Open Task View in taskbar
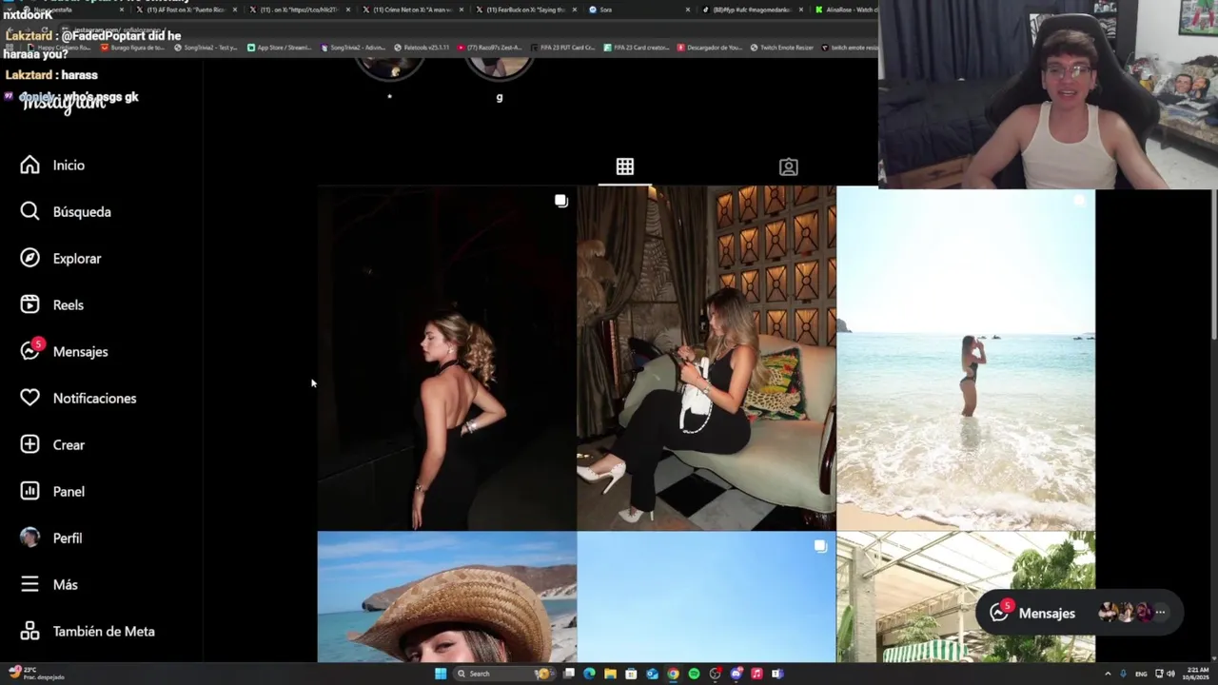The width and height of the screenshot is (1218, 685). pyautogui.click(x=569, y=674)
